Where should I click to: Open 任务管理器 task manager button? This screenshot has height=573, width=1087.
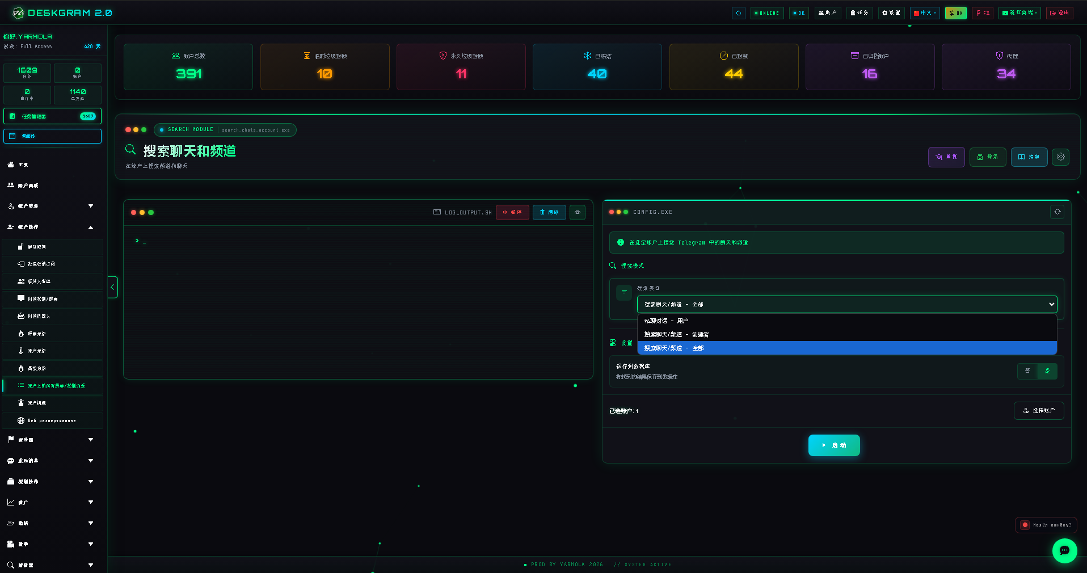[x=52, y=116]
